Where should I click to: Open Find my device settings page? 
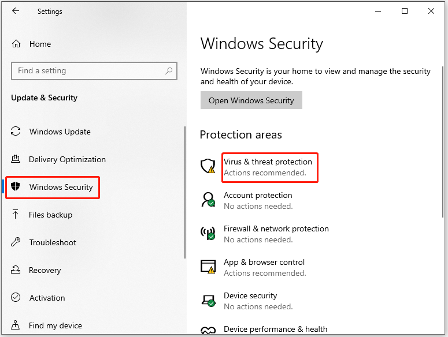coord(55,325)
